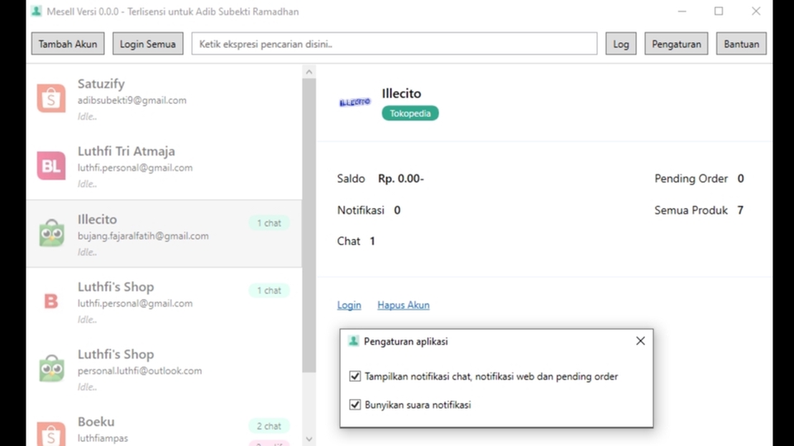Click the Illecito store logo thumbnail

[355, 102]
